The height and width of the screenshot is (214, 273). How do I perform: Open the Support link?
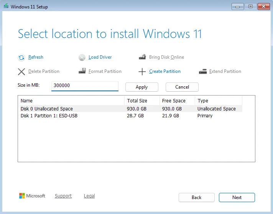coord(63,196)
